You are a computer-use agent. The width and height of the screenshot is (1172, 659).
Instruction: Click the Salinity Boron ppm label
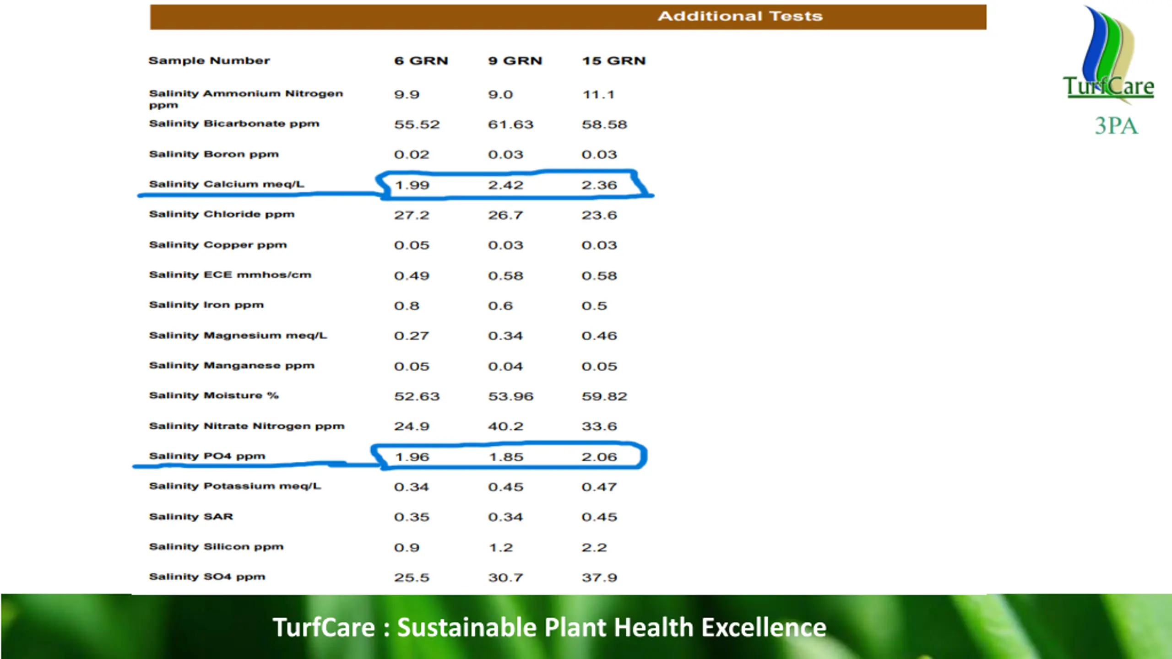[x=214, y=154]
